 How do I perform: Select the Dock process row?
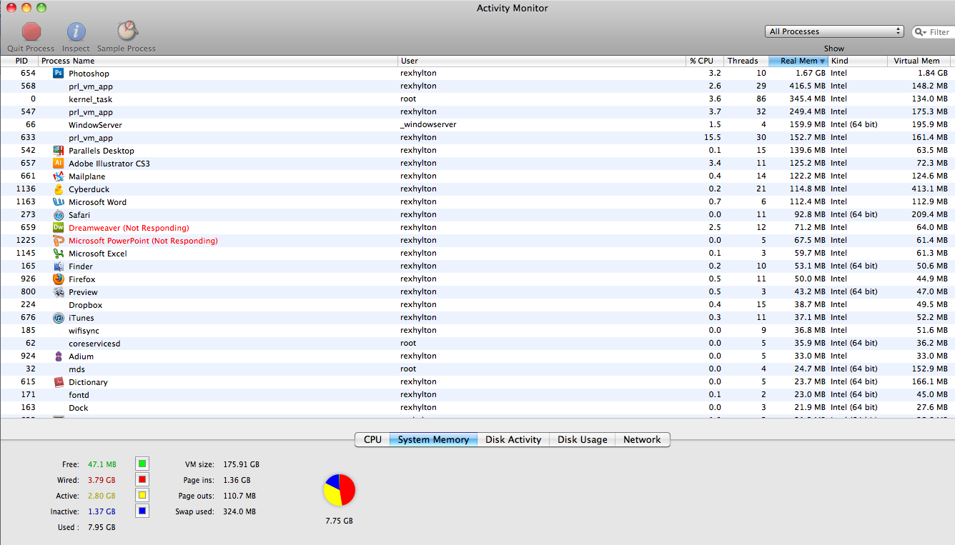[477, 407]
